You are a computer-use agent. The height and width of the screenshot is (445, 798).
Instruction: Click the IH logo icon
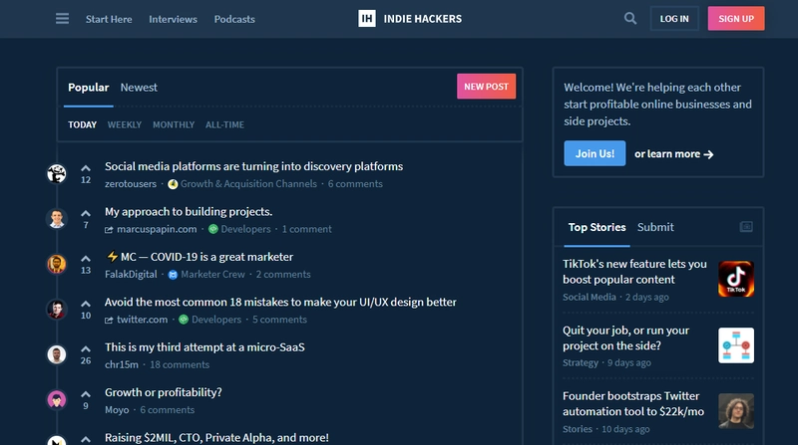pos(367,19)
